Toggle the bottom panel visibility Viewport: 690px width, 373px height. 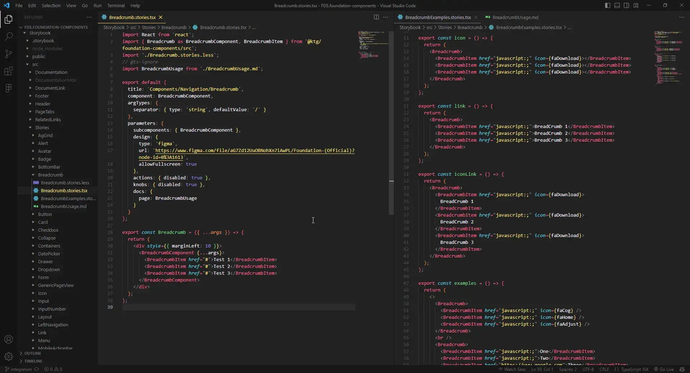[x=617, y=5]
